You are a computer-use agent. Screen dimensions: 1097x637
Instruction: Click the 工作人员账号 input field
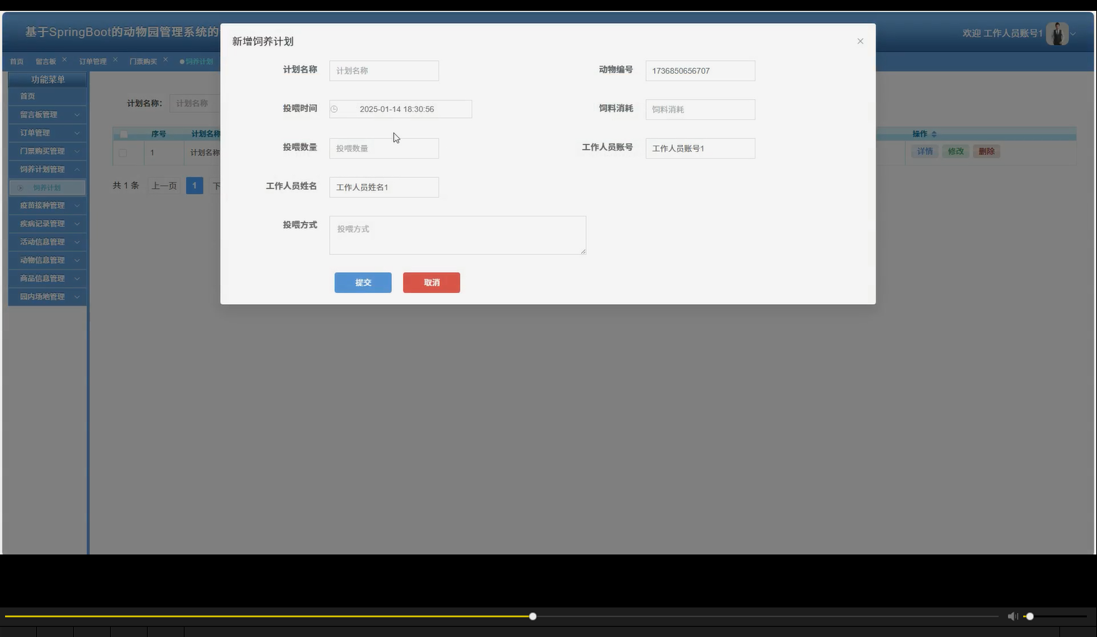point(700,148)
